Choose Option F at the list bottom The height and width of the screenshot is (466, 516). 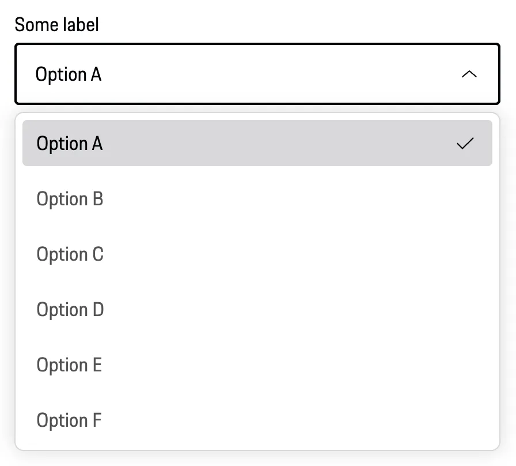tap(69, 420)
